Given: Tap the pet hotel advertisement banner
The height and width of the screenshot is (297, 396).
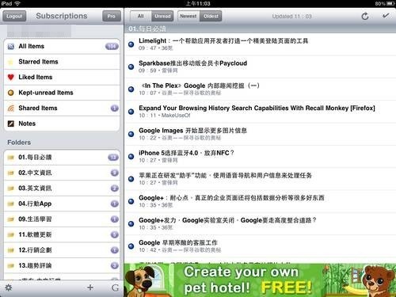Looking at the screenshot, I should point(260,280).
